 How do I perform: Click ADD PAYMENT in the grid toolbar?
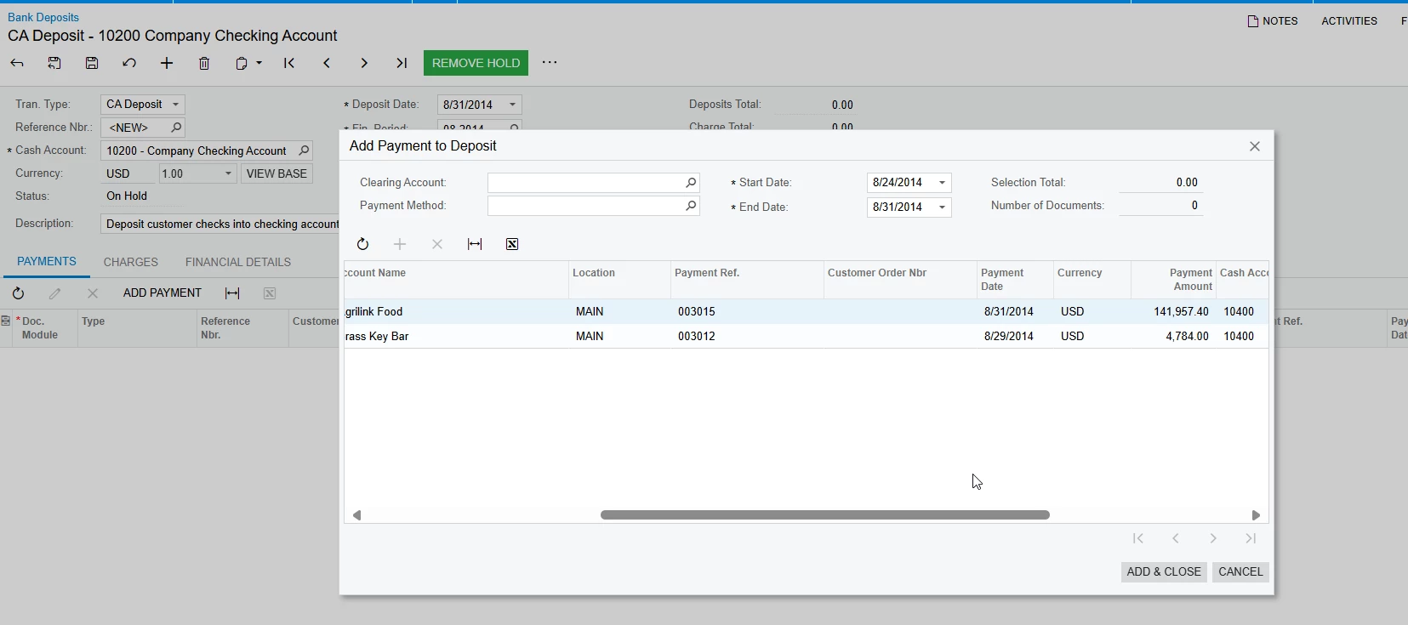162,293
